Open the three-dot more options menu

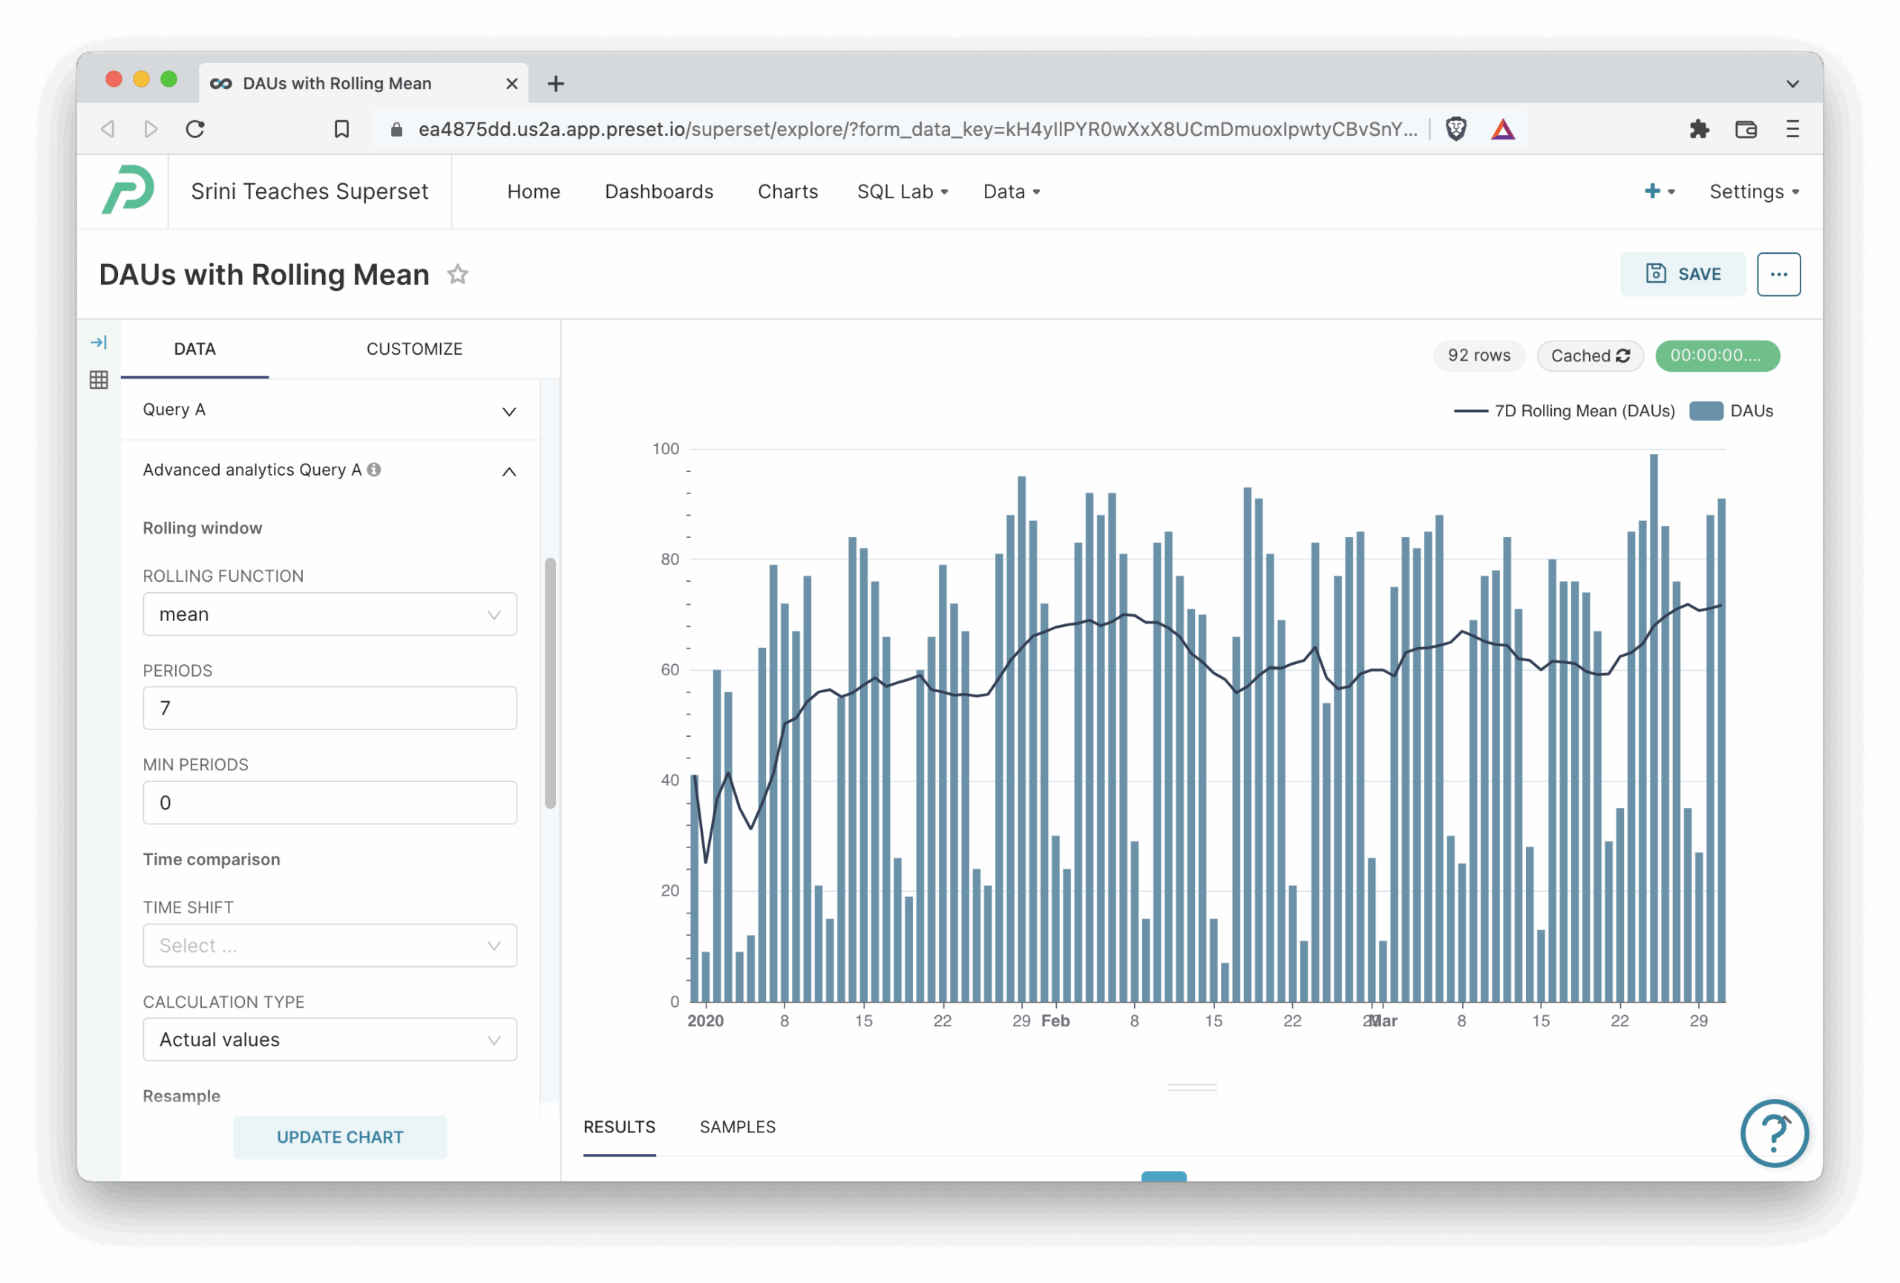(1779, 274)
